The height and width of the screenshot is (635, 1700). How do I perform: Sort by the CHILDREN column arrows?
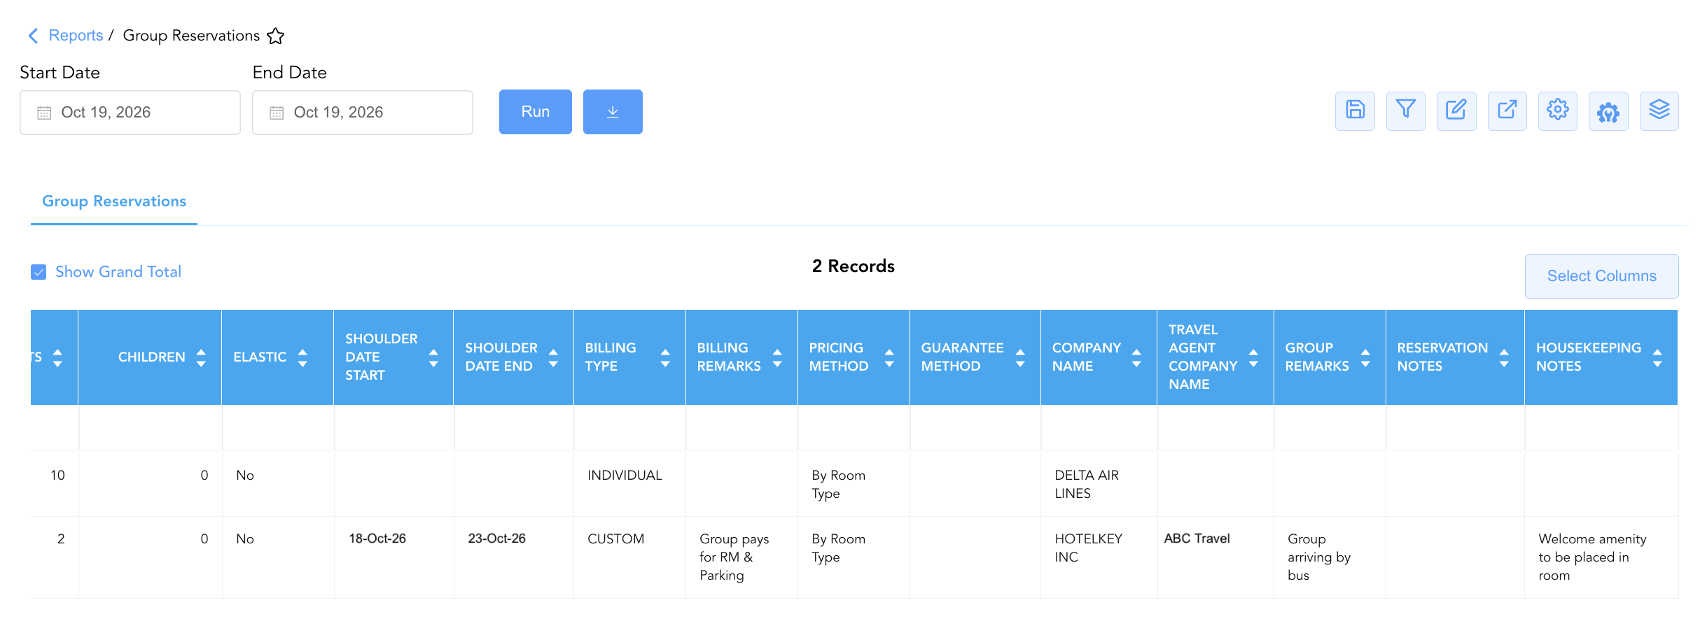(x=201, y=357)
